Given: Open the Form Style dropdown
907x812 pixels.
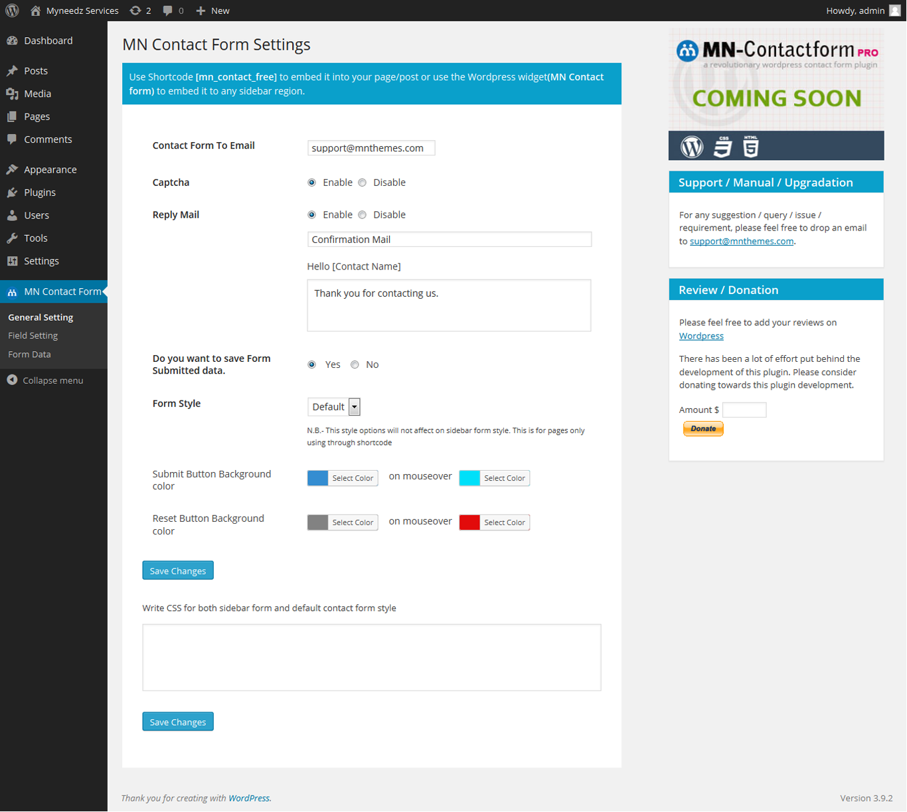Looking at the screenshot, I should pos(334,407).
